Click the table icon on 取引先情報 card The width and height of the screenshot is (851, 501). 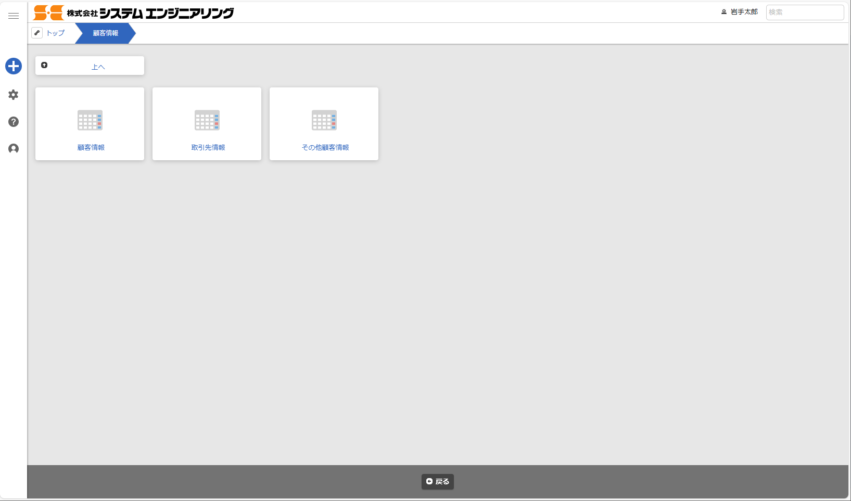207,120
